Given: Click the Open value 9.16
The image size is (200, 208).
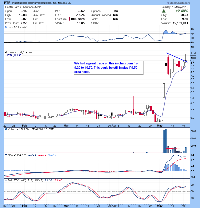Looking at the screenshot, I should 23,11.
